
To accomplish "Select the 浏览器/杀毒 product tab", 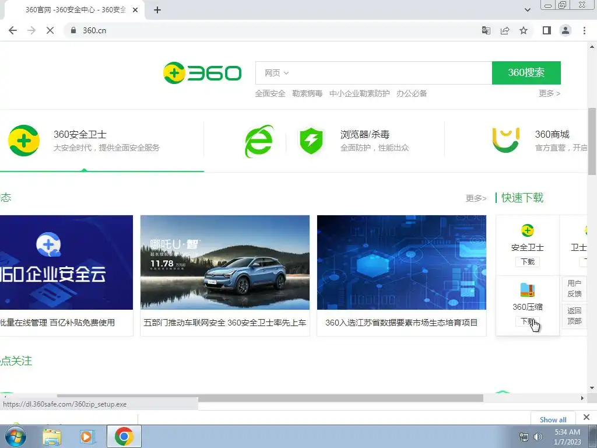I will click(324, 141).
